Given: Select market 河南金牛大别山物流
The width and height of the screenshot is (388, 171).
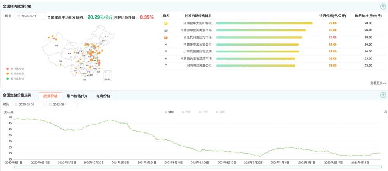Looking at the screenshot, I should (x=197, y=23).
